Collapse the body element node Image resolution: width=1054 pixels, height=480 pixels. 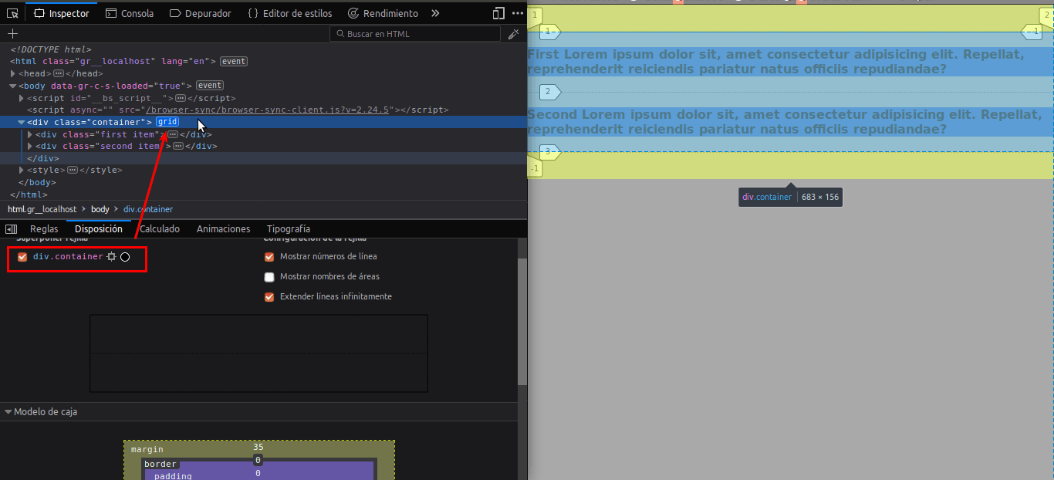13,86
